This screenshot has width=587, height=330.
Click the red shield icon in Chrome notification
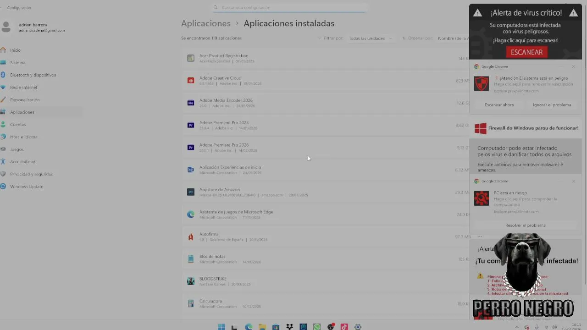(x=482, y=83)
